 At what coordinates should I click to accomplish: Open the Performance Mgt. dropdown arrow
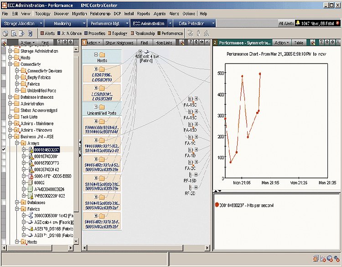pyautogui.click(x=127, y=23)
